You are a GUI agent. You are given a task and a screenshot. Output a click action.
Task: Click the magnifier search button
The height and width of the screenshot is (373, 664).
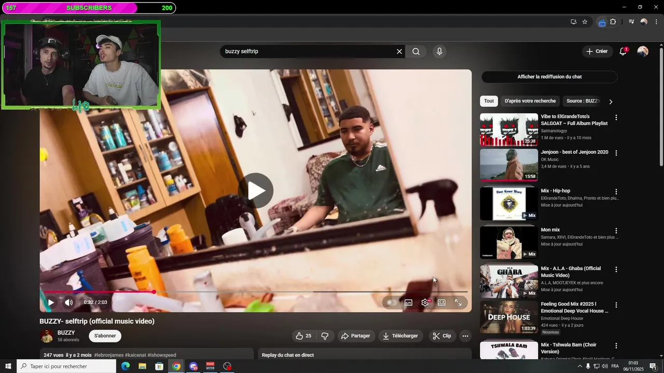(x=416, y=51)
